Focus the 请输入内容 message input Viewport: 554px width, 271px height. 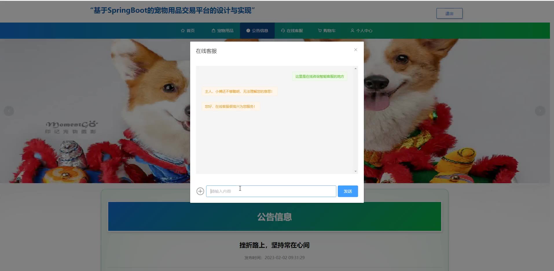coord(271,191)
